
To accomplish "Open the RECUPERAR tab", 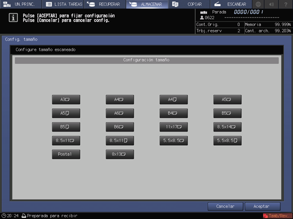I will 105,4.
